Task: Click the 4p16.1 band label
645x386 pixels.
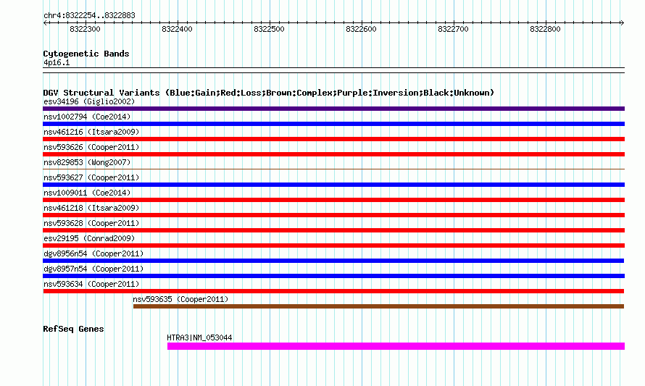Action: (x=57, y=62)
